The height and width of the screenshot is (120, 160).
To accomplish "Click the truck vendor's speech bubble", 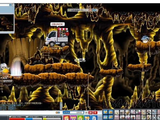I will [x=57, y=24].
